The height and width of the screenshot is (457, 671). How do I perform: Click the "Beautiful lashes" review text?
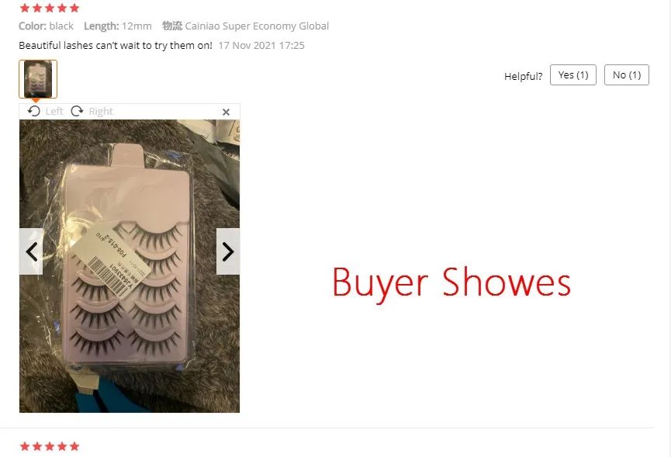116,45
